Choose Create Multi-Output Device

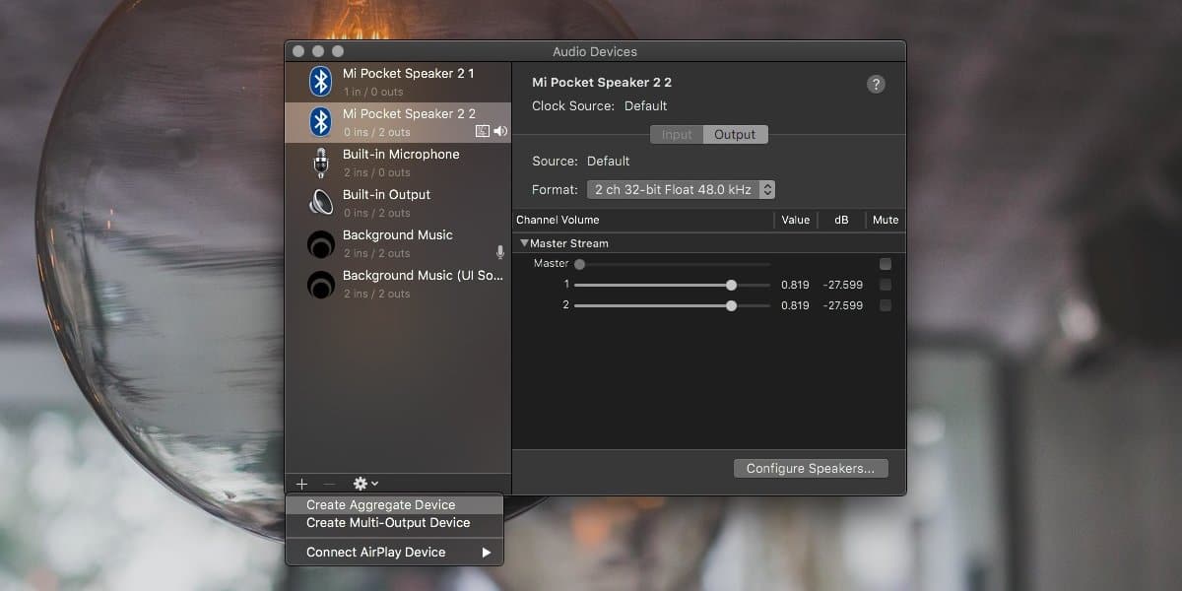(x=394, y=523)
